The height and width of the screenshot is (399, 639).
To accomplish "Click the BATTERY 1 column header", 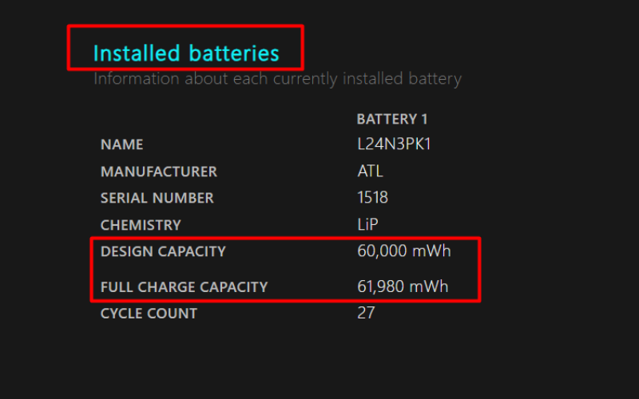I will (392, 119).
